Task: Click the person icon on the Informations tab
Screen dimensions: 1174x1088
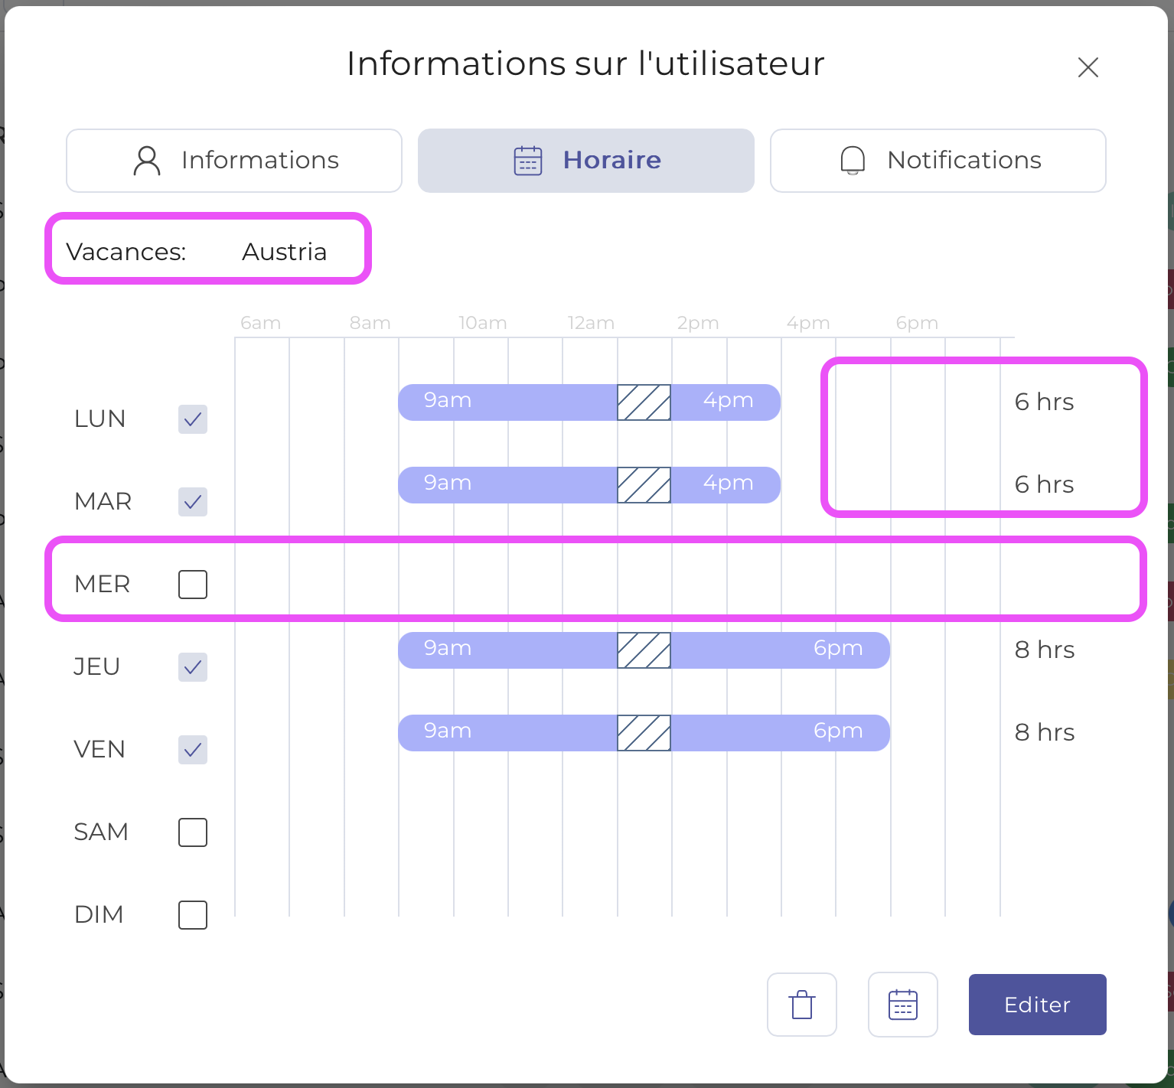Action: [147, 160]
